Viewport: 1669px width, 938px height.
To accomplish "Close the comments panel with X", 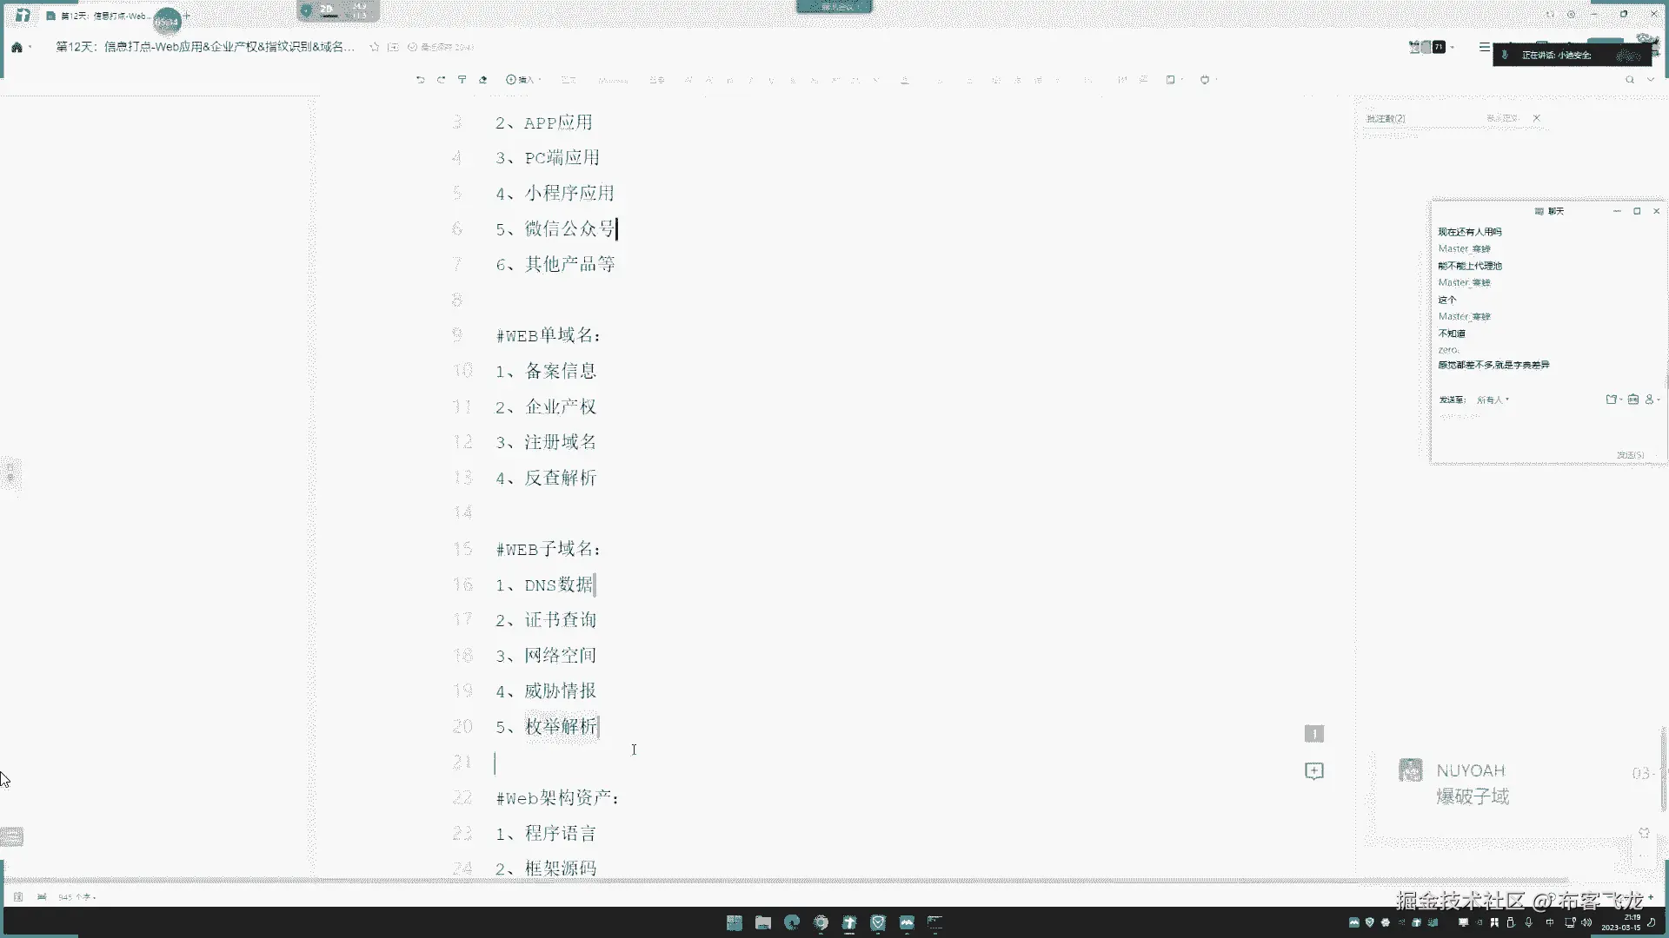I will point(1537,118).
